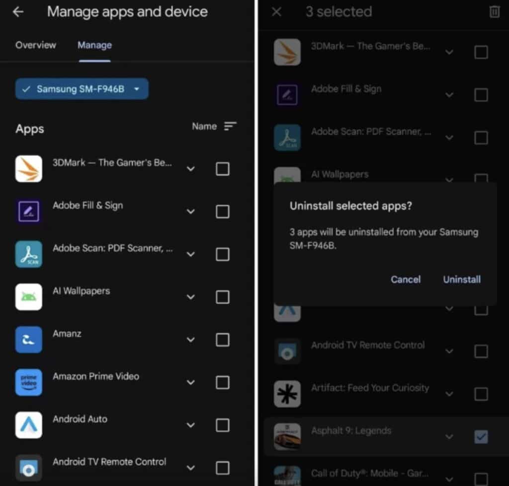Expand Android Auto details in left panel
Viewport: 509px width, 486px height.
[x=190, y=425]
